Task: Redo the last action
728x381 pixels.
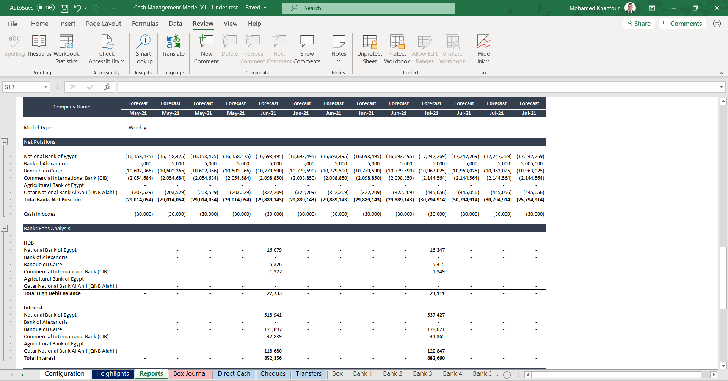Action: tap(96, 8)
